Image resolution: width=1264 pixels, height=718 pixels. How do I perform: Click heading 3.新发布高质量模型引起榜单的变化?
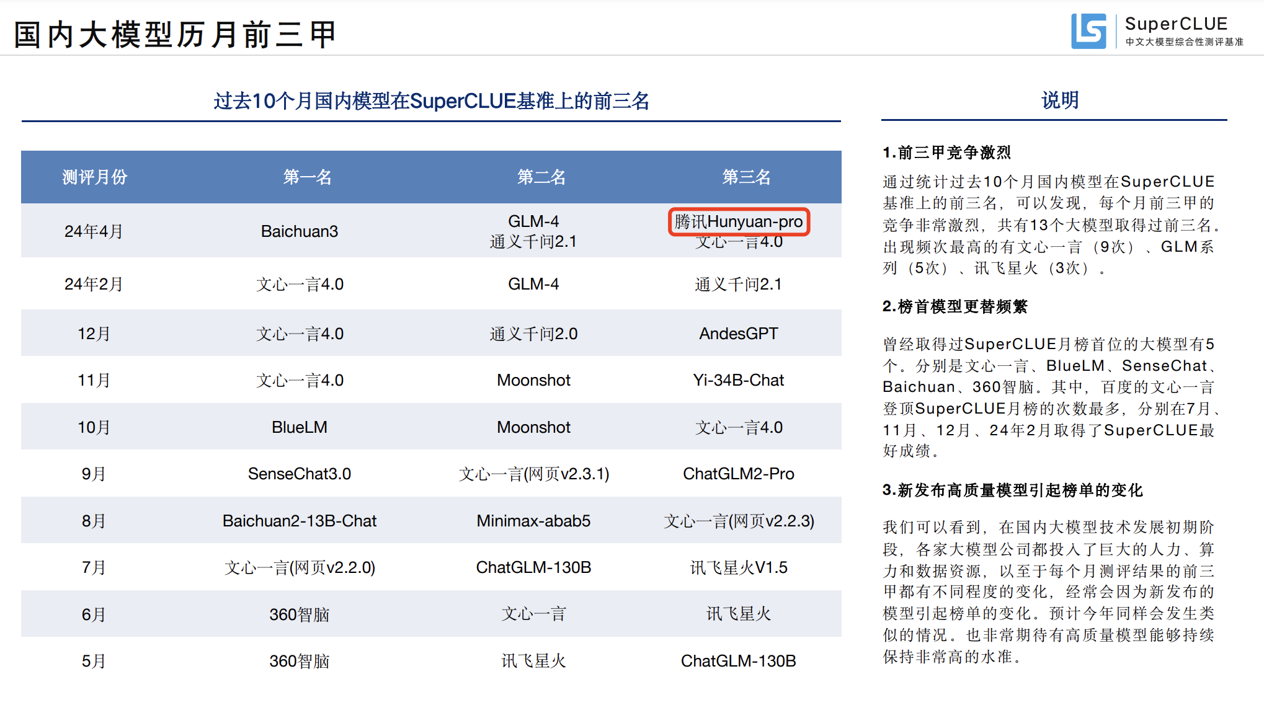tap(1012, 490)
